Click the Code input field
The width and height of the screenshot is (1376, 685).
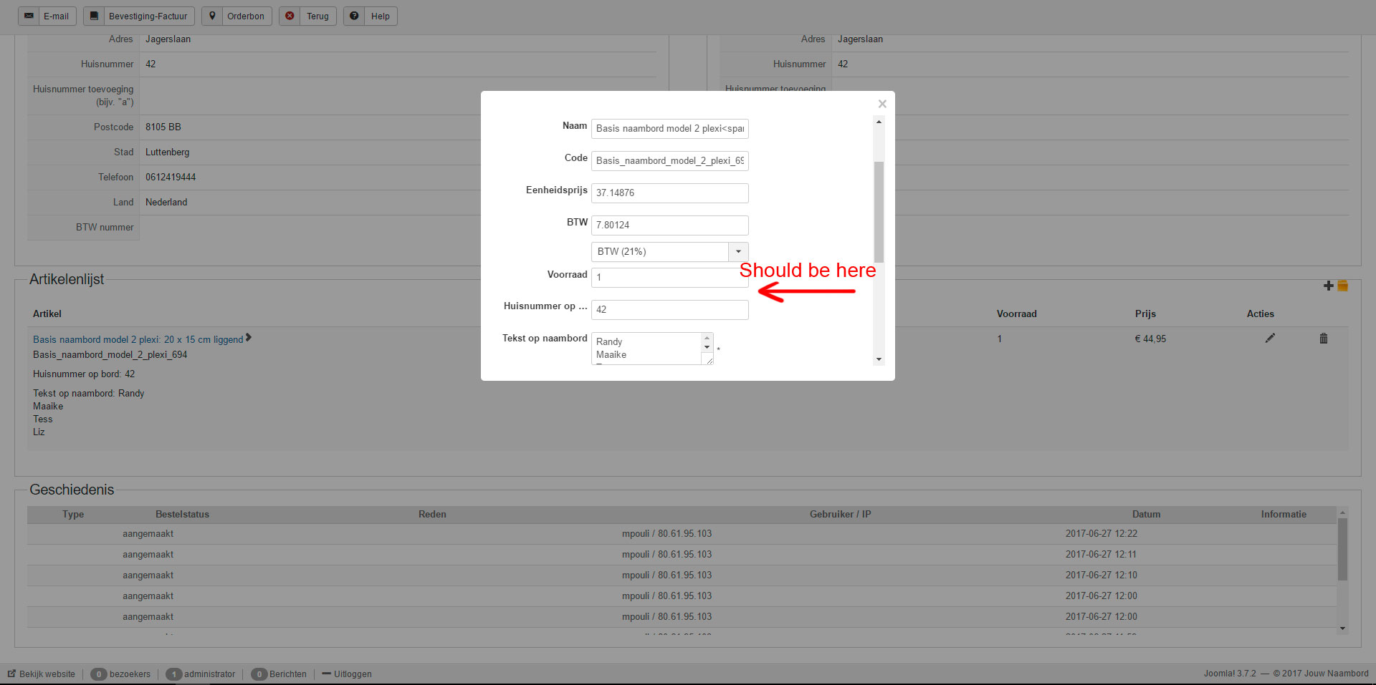670,161
